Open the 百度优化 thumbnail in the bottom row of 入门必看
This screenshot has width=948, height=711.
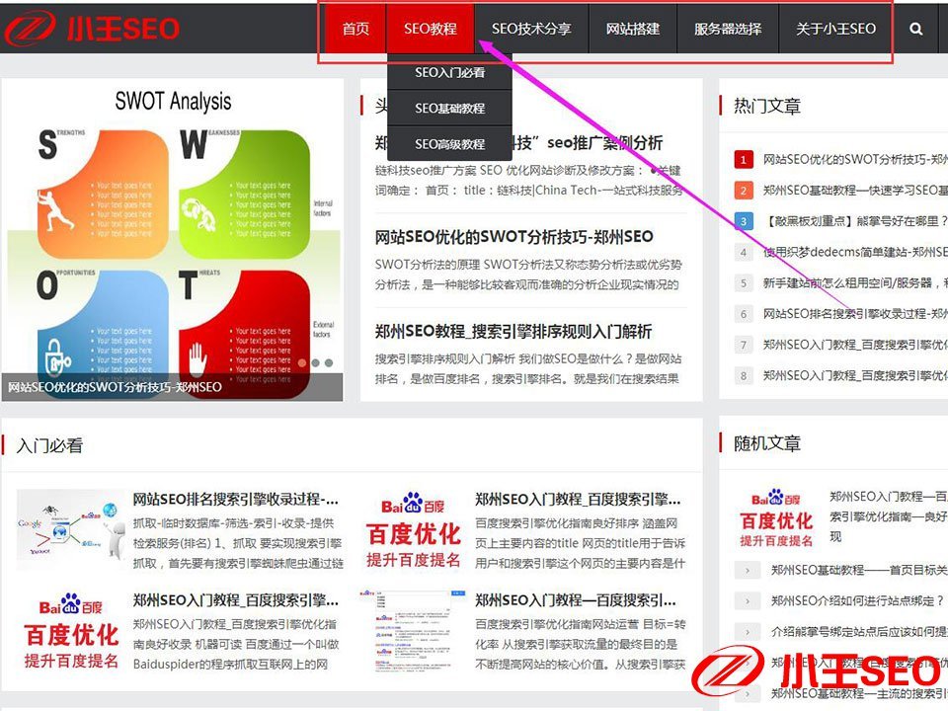71,631
